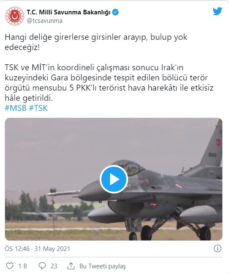
Task: Open the #TSK hashtag
Action: click(x=38, y=108)
